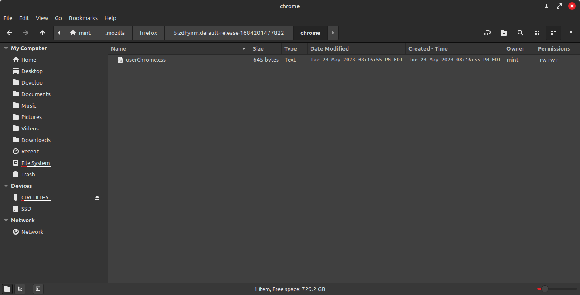Click the chrome path bar button
This screenshot has height=295, width=580.
coord(310,33)
